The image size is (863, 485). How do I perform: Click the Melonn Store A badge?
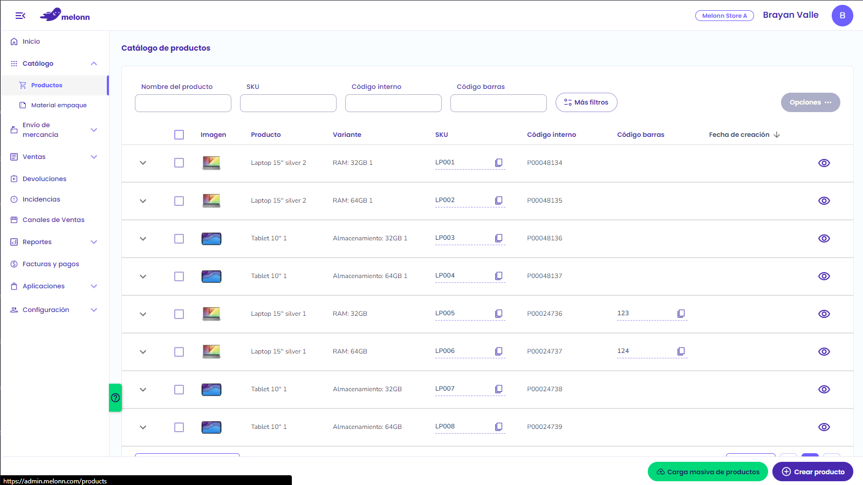click(724, 16)
